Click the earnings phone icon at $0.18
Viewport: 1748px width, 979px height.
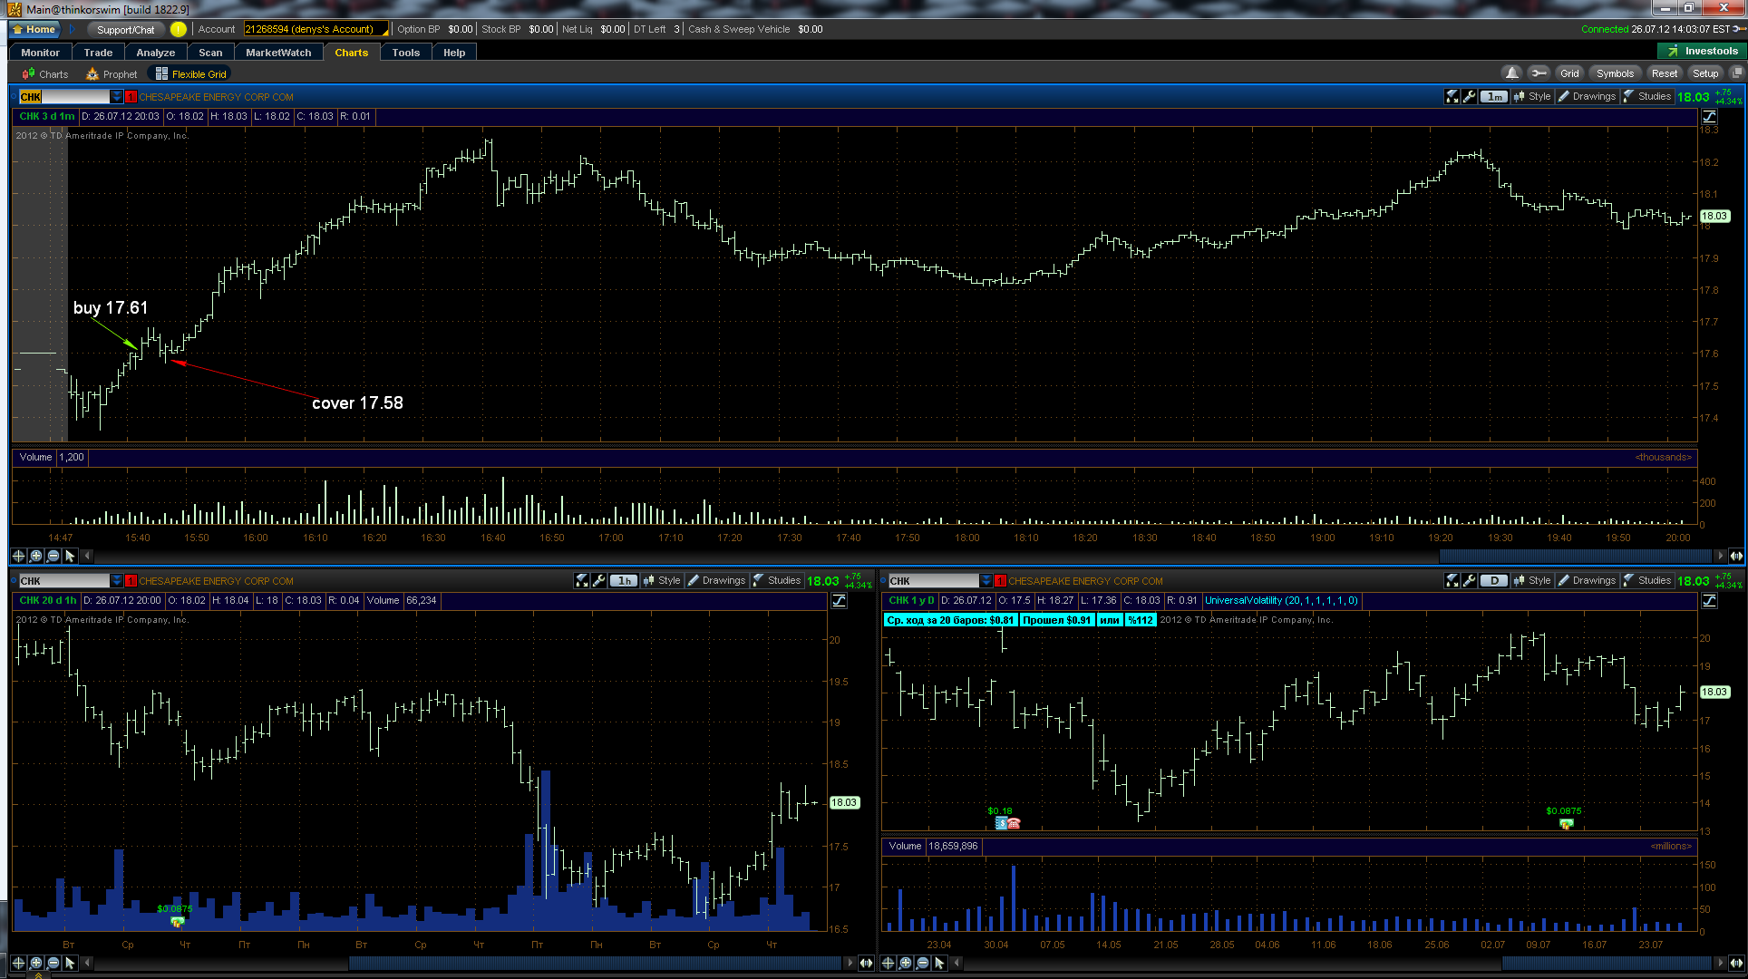point(1014,823)
